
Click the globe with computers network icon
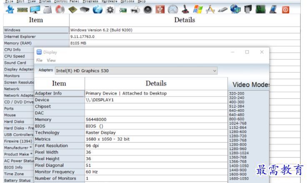[x=235, y=9]
